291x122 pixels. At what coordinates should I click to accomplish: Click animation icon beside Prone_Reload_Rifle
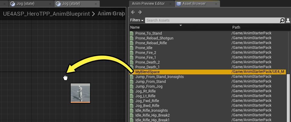coord(132,43)
